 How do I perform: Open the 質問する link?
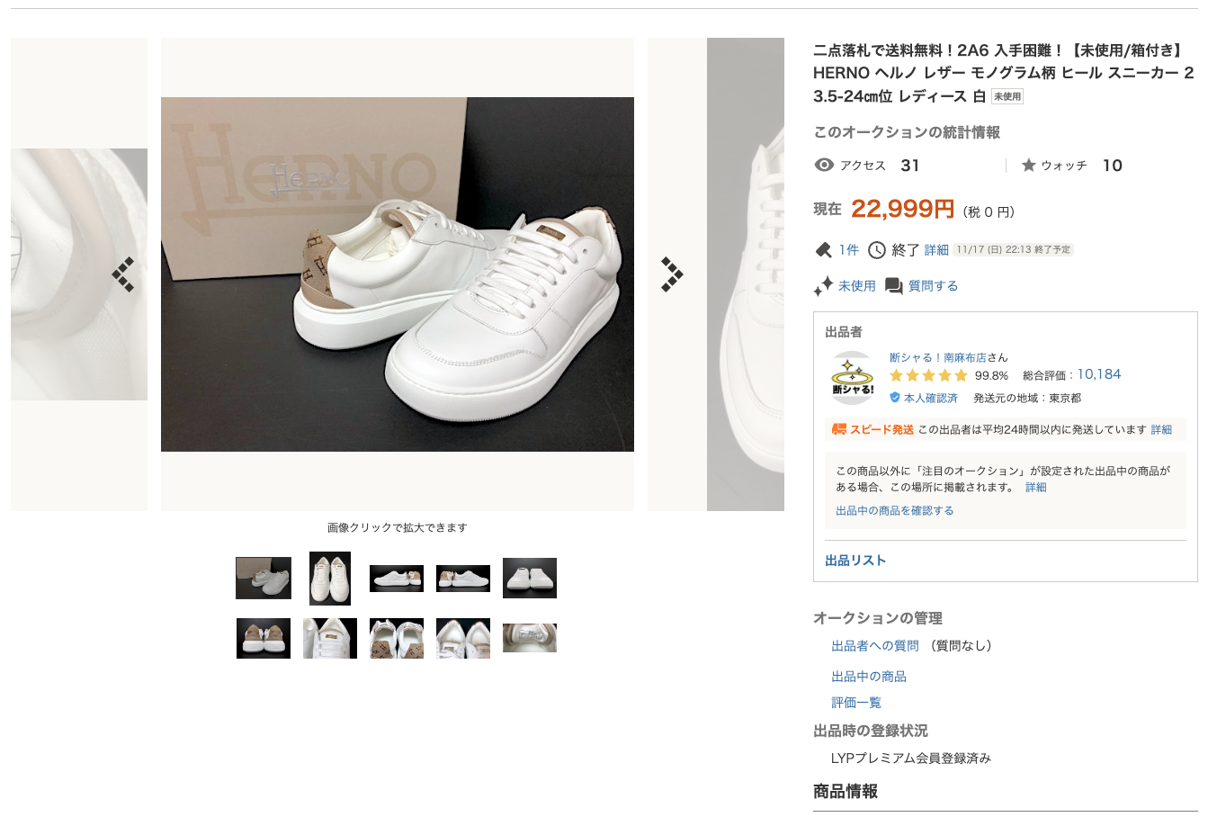tap(933, 286)
